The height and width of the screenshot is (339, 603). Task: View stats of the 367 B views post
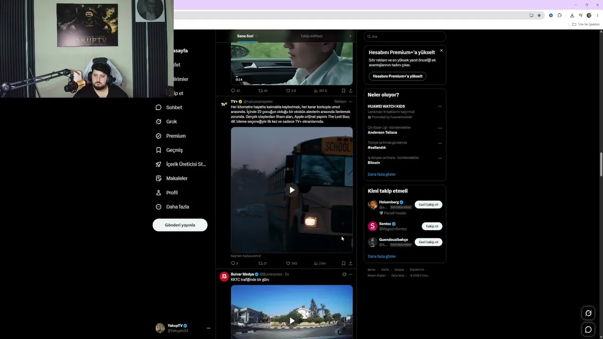coord(316,90)
